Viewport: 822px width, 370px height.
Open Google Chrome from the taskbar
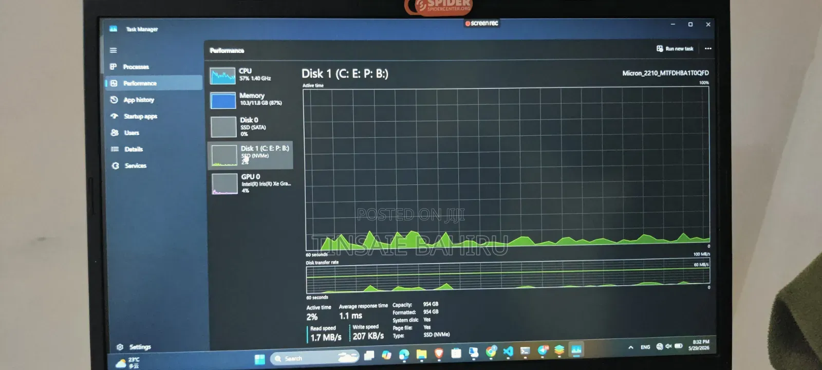[x=491, y=351]
